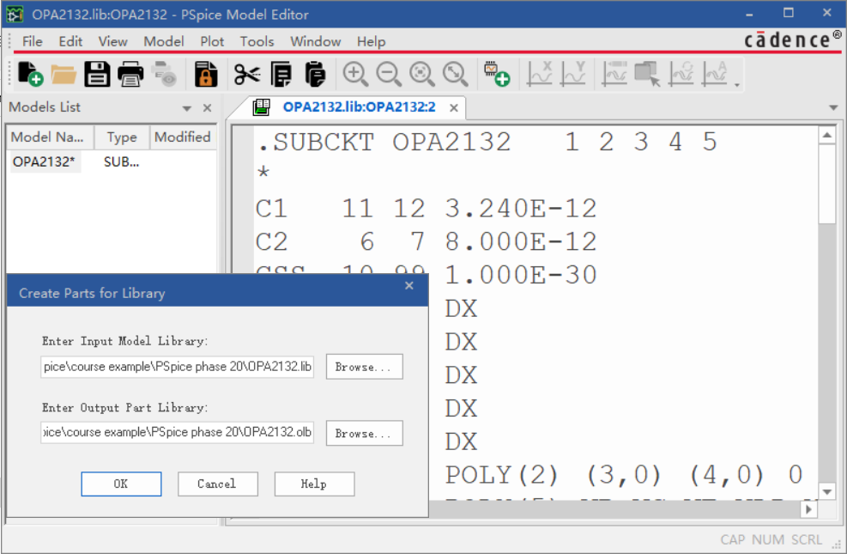This screenshot has width=847, height=554.
Task: Open the Models List panel dropdown arrow
Action: 187,108
